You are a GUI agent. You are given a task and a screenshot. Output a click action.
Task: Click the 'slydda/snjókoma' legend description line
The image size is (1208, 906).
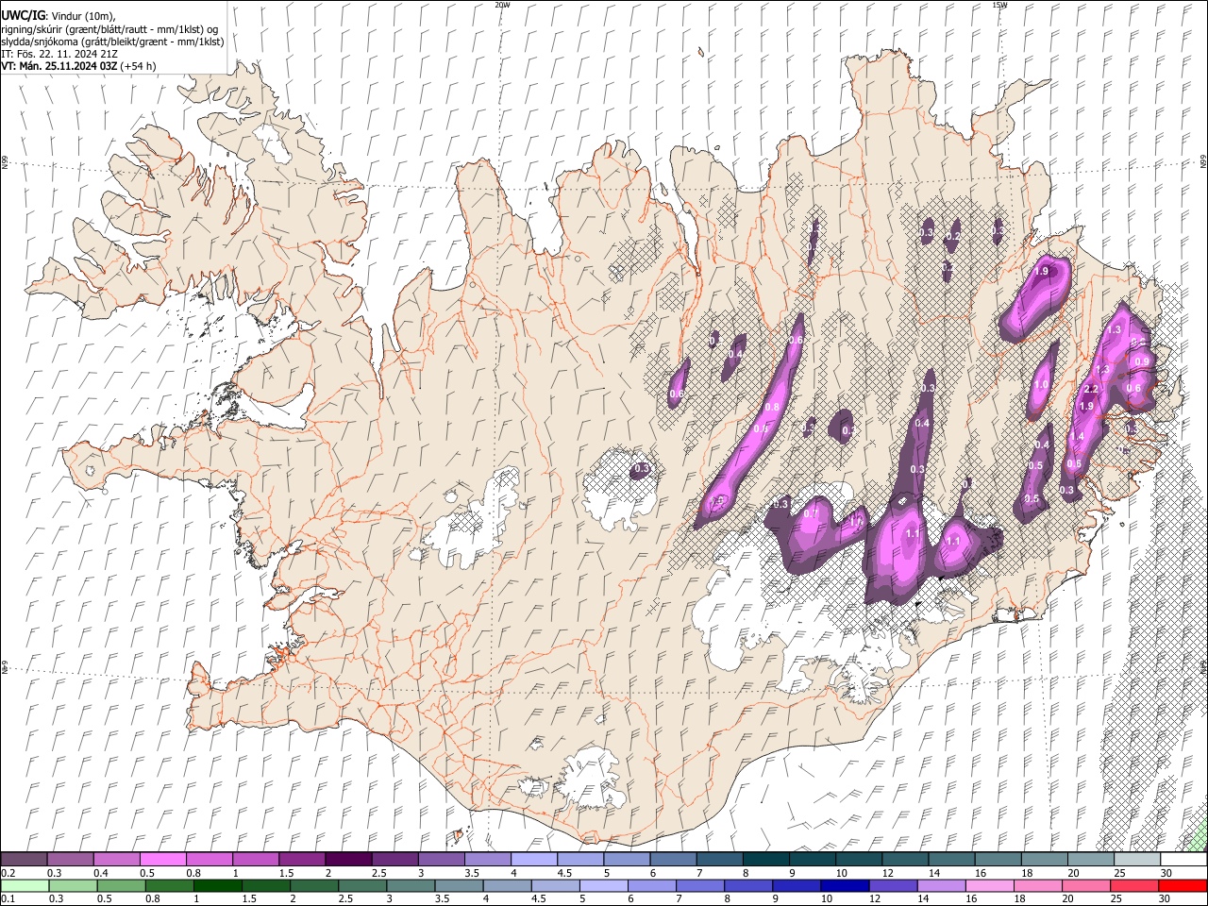click(112, 42)
